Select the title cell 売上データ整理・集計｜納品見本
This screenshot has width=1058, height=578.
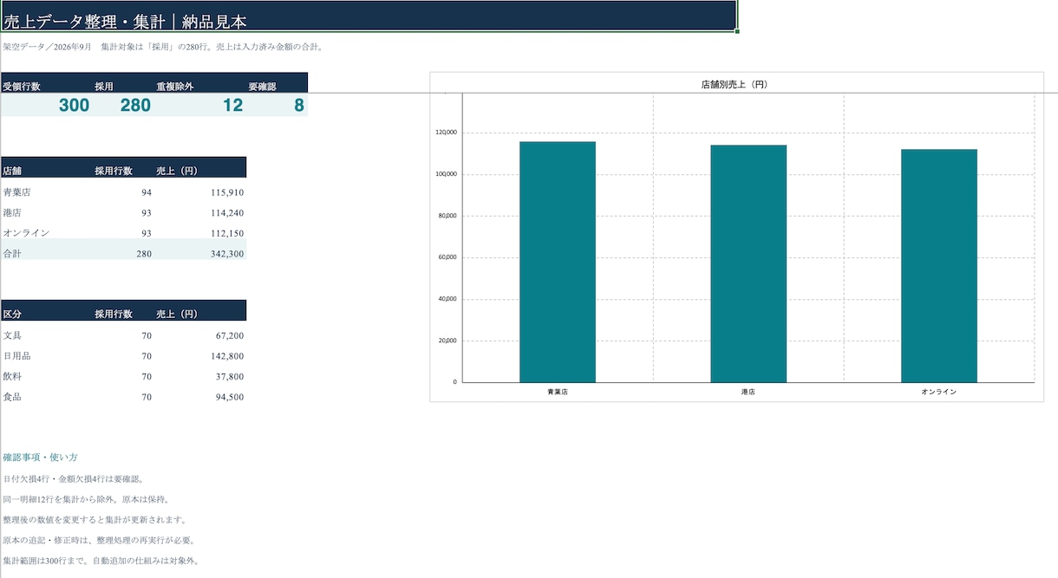[369, 16]
